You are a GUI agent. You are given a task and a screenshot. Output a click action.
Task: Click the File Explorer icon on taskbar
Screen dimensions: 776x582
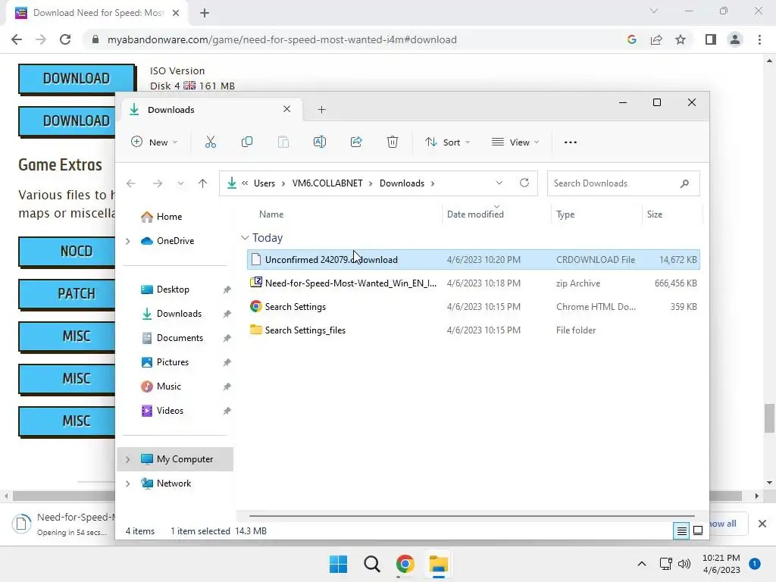pyautogui.click(x=439, y=564)
